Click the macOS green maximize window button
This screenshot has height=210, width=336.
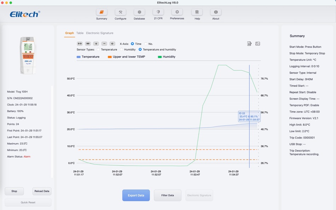coord(11,2)
